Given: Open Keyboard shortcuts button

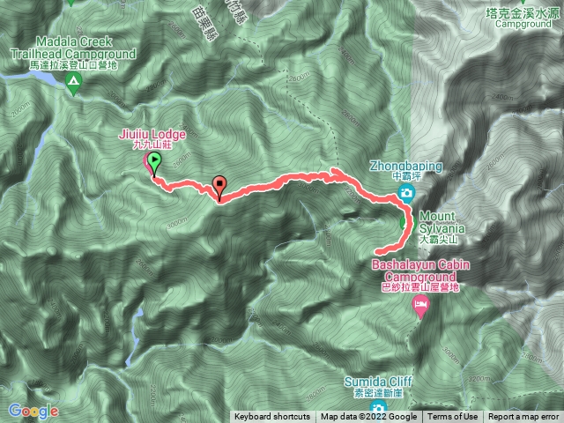Looking at the screenshot, I should [x=272, y=417].
